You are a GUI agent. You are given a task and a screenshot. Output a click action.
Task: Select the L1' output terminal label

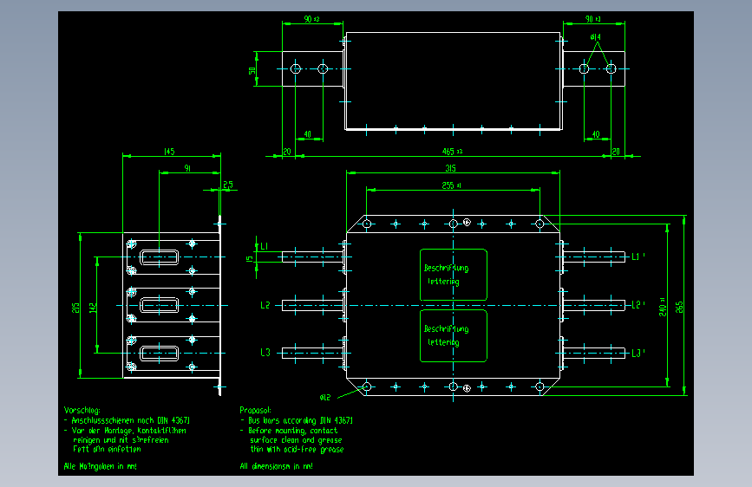(638, 256)
